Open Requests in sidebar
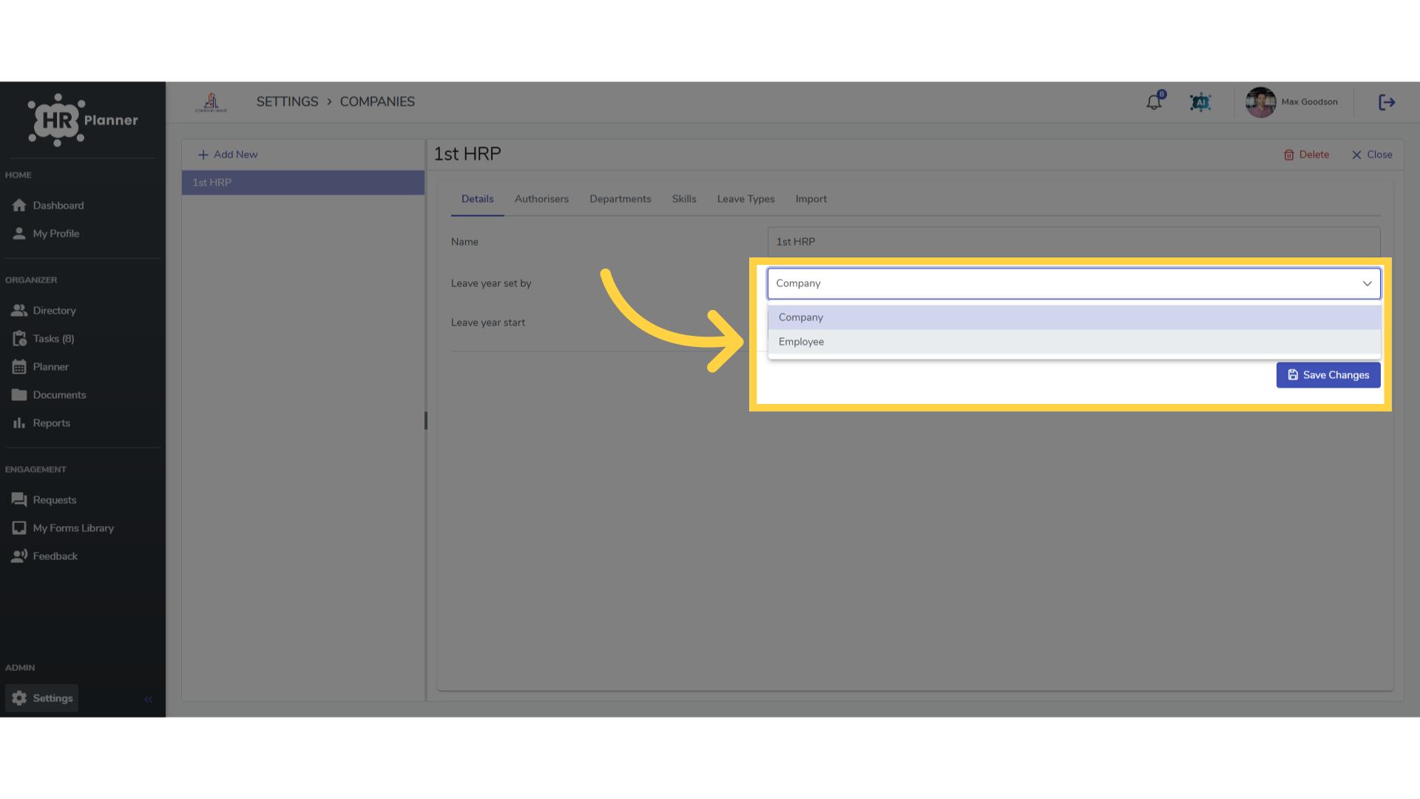This screenshot has height=799, width=1420. click(x=44, y=500)
